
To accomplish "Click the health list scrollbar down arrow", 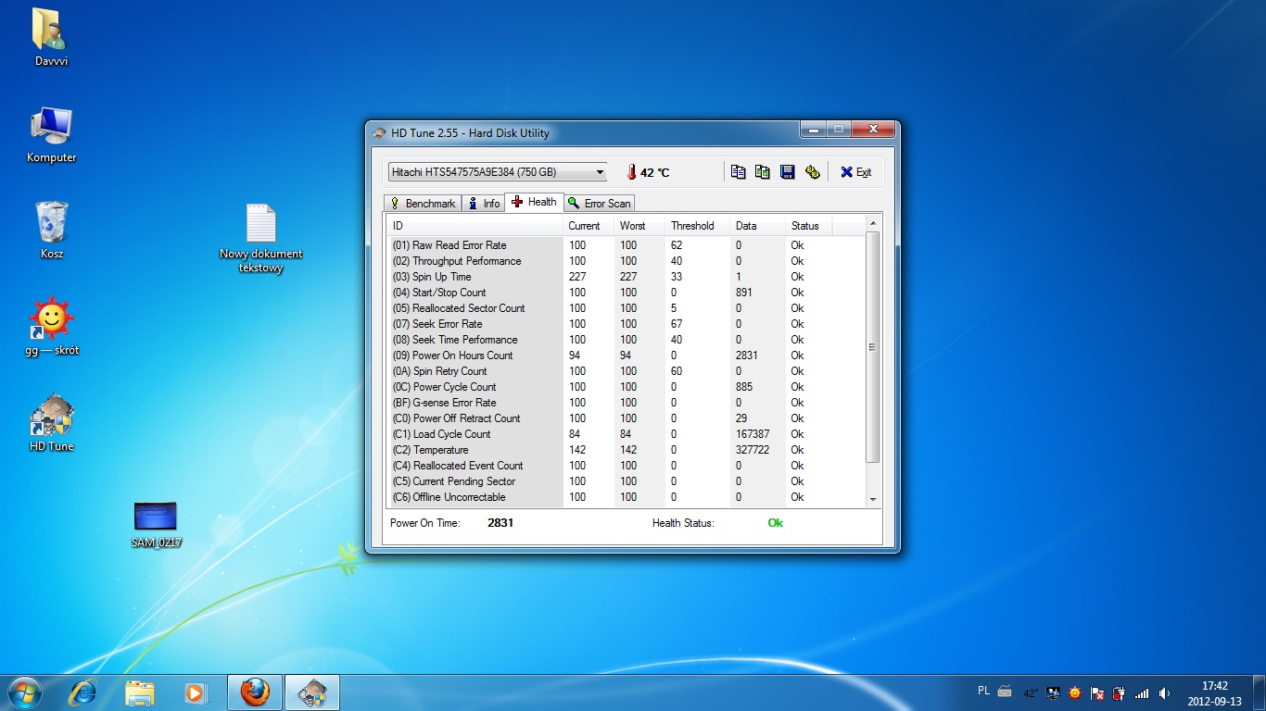I will pyautogui.click(x=871, y=498).
